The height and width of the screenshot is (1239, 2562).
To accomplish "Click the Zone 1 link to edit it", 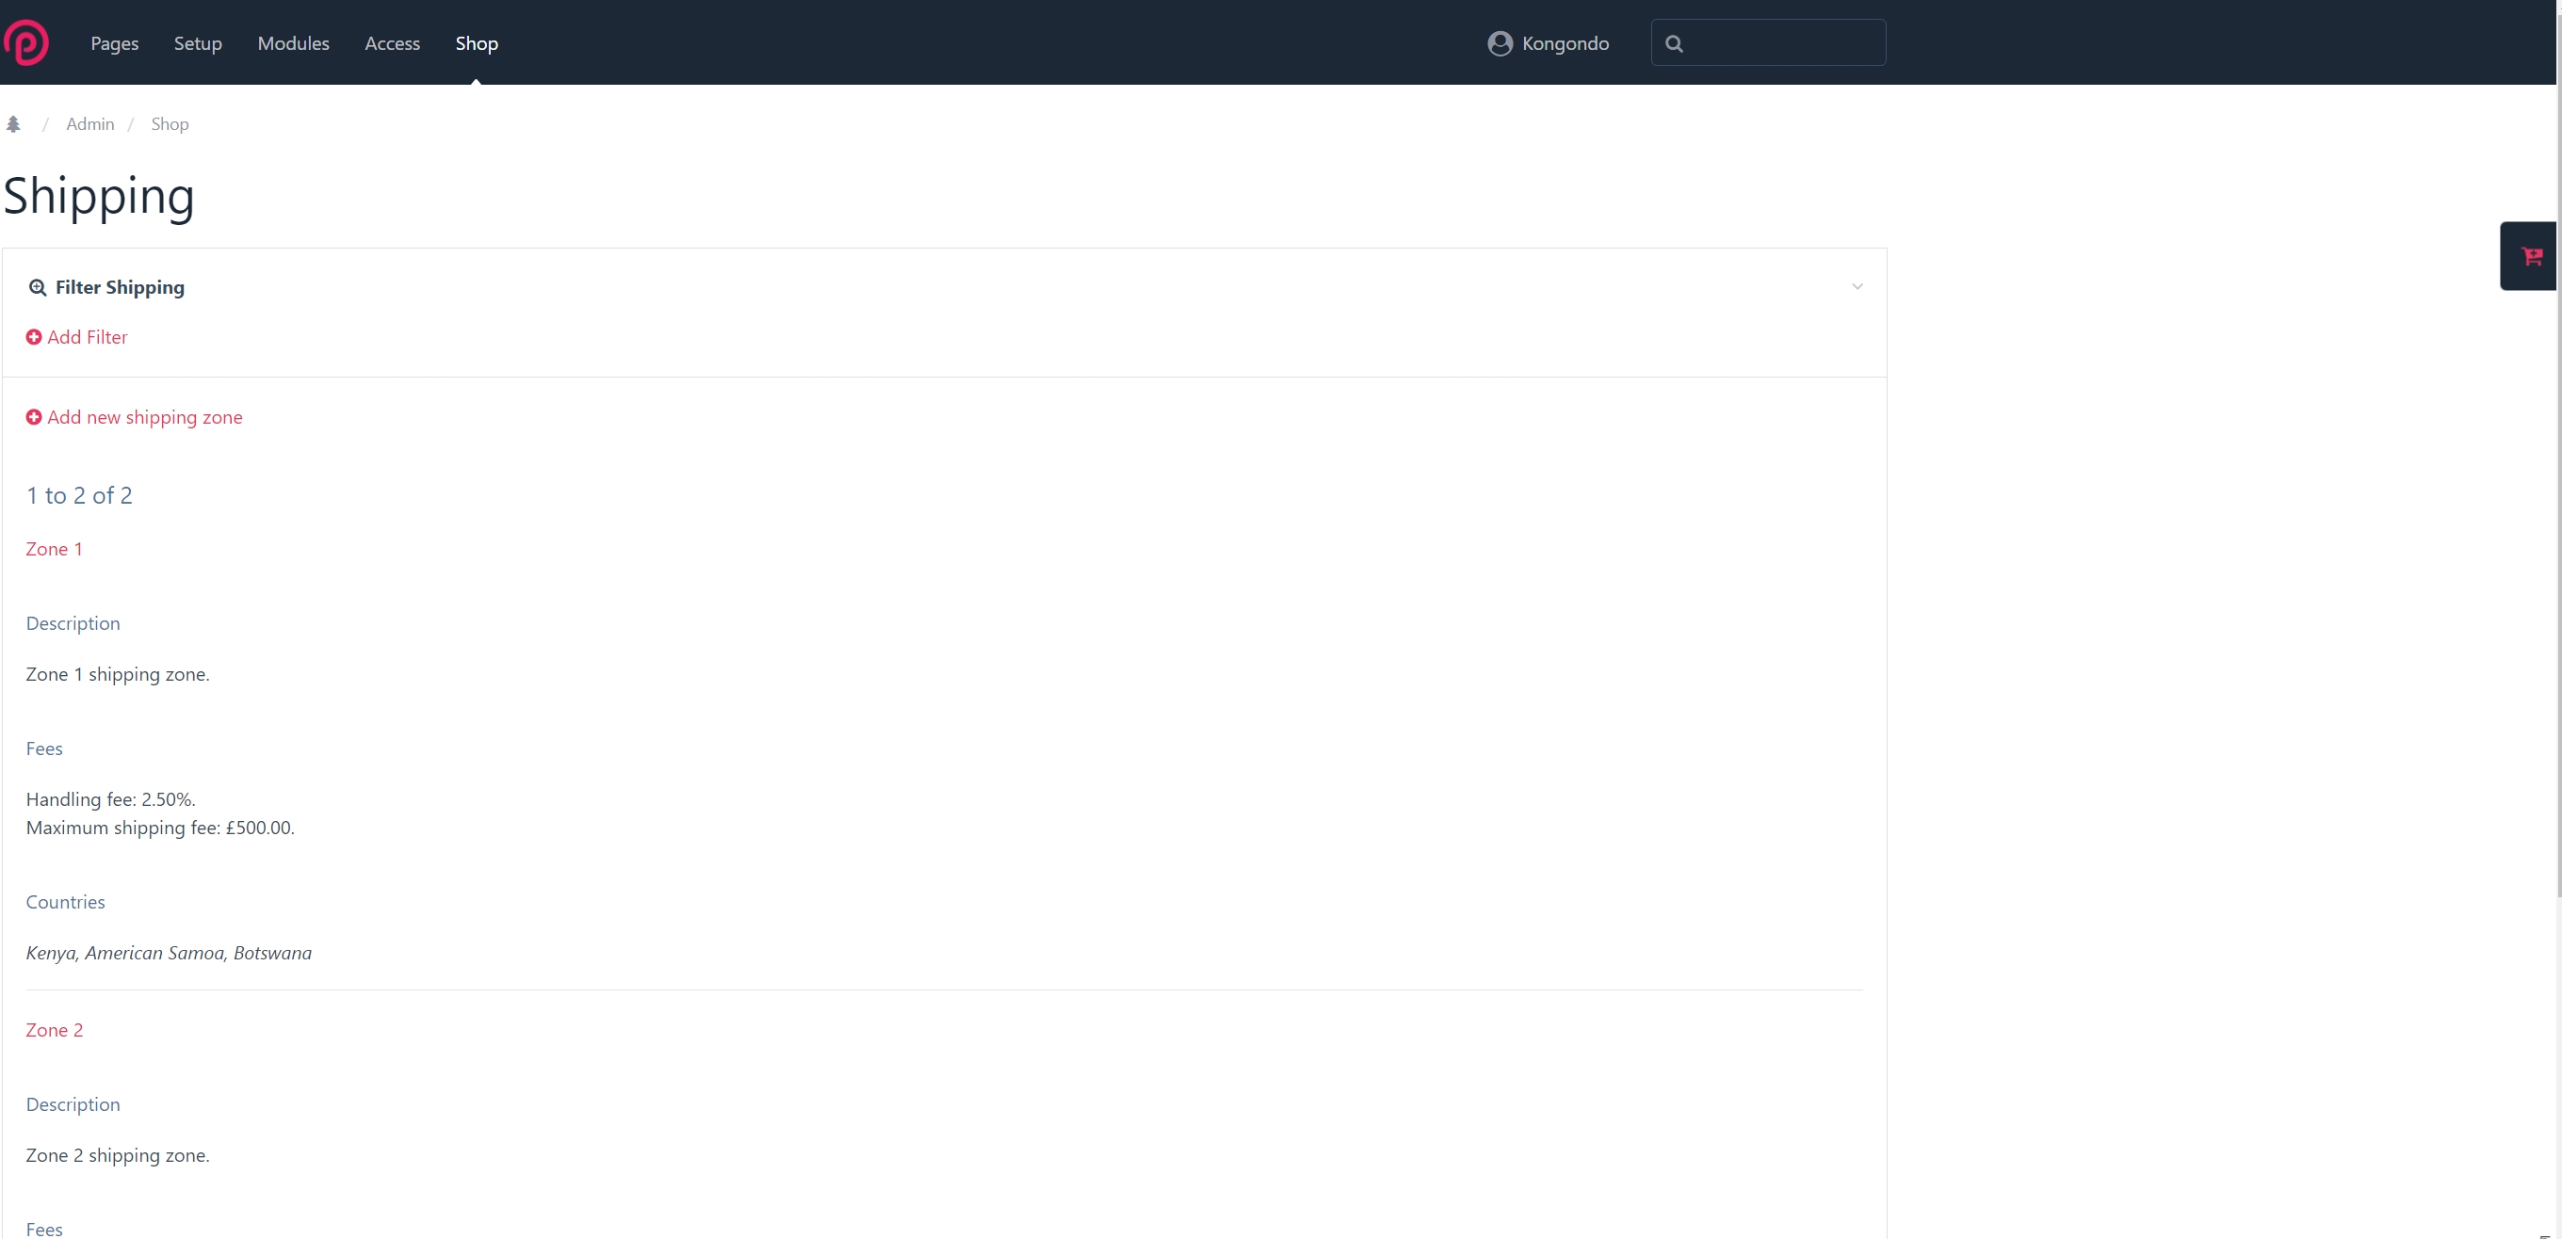I will click(x=53, y=549).
